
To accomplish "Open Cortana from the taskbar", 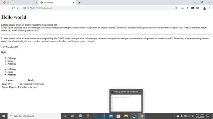I will click(x=65, y=116).
